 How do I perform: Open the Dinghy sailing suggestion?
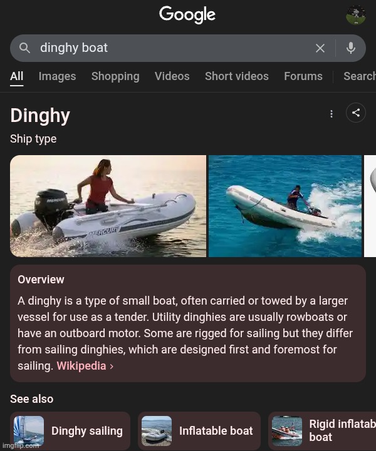click(70, 431)
